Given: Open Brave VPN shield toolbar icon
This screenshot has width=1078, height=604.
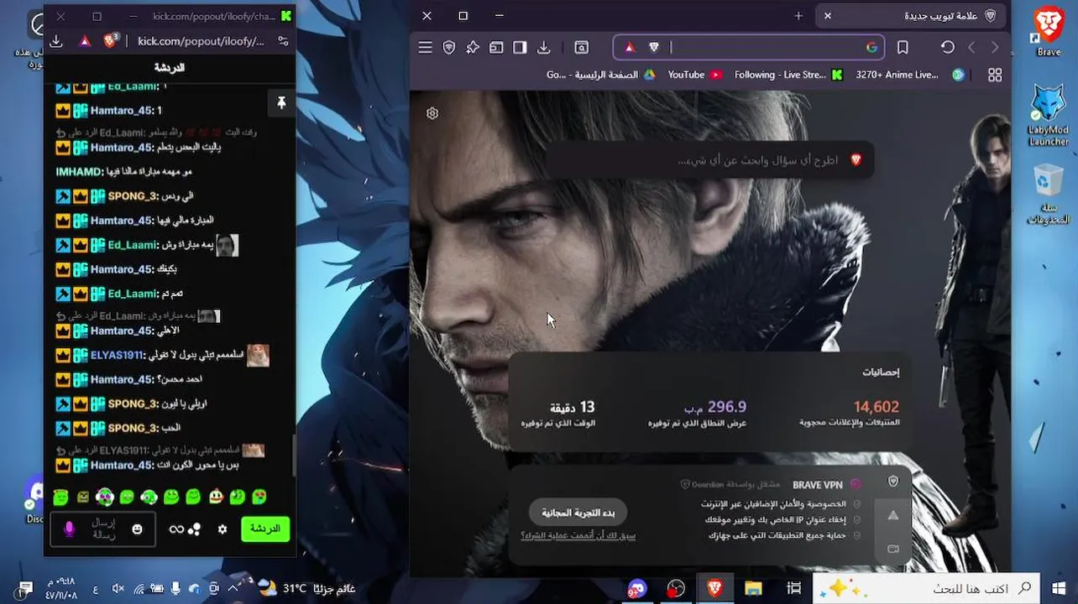Looking at the screenshot, I should [449, 48].
